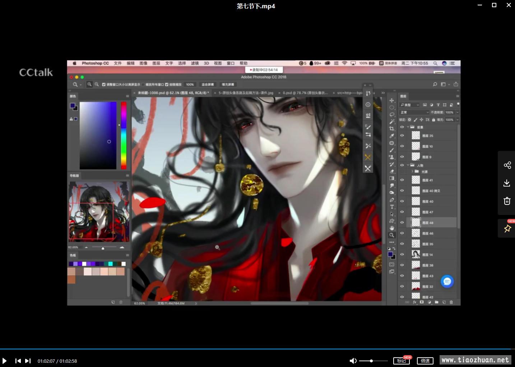This screenshot has width=515, height=367.
Task: Open the 正常 blend mode dropdown
Action: click(x=414, y=113)
